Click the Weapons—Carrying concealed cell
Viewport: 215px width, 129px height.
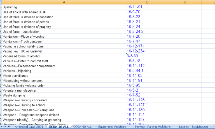coord(24,100)
